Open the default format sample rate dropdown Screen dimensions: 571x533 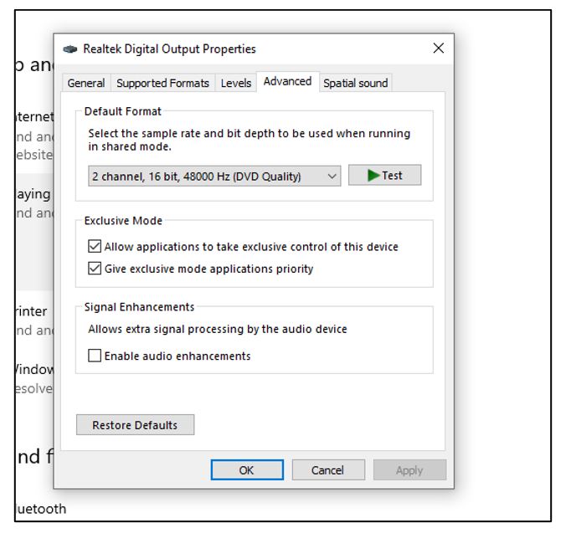click(214, 177)
